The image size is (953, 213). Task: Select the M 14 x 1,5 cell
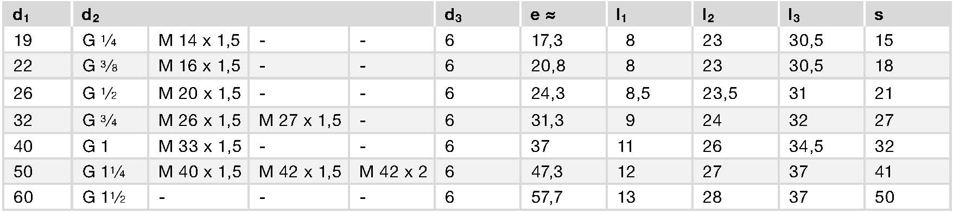click(199, 40)
